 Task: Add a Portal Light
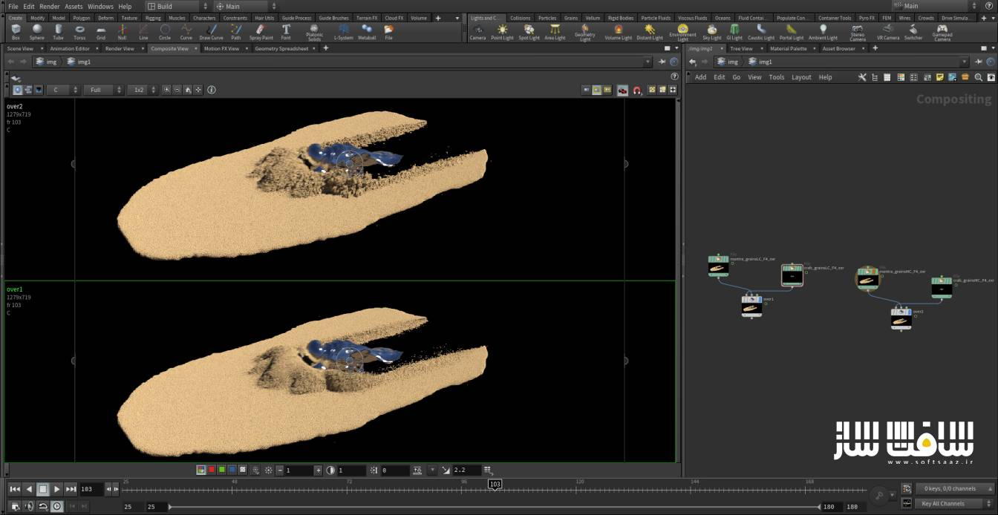coord(791,32)
